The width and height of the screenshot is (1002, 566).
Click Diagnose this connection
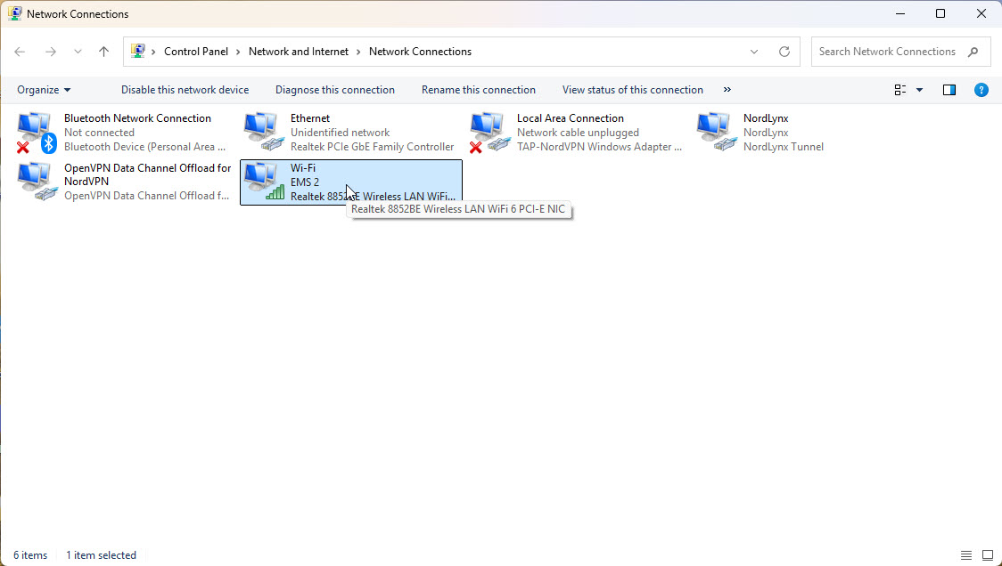[x=334, y=90]
